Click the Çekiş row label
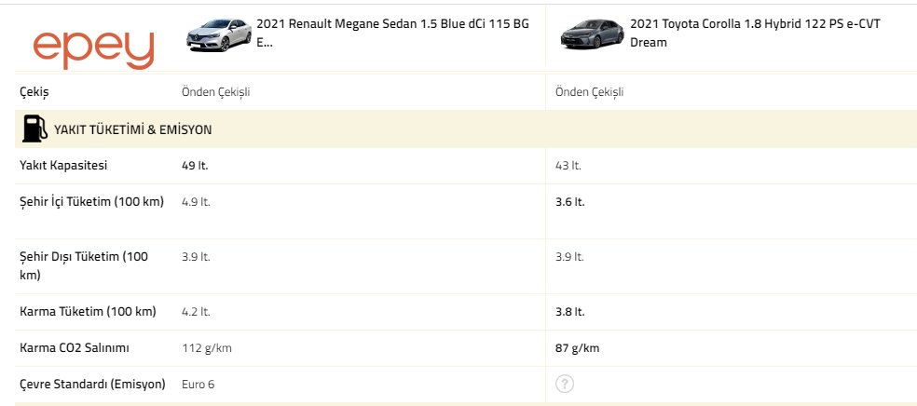The width and height of the screenshot is (917, 406). click(34, 92)
